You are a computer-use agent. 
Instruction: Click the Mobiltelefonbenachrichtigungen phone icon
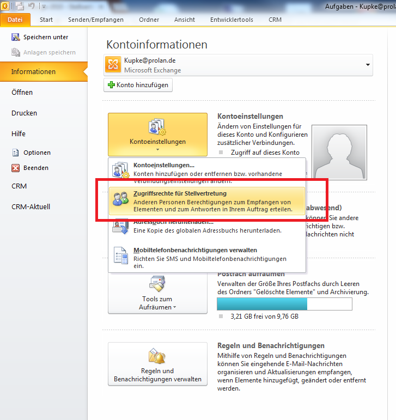[120, 257]
